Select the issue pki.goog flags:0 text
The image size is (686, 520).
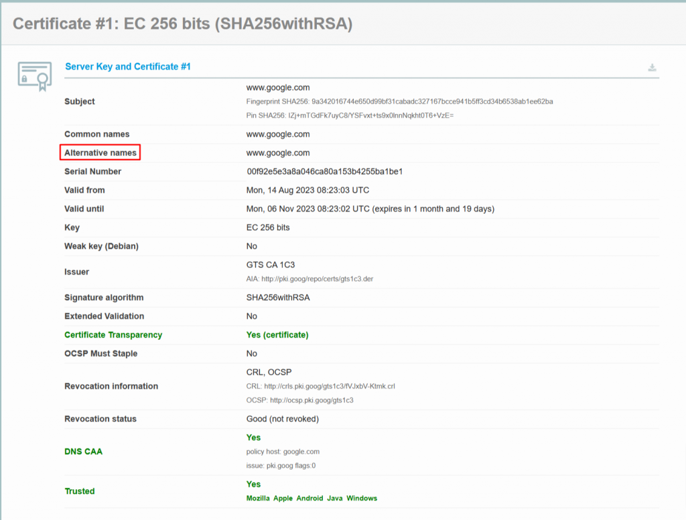tap(281, 466)
